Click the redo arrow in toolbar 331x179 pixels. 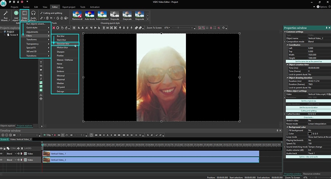[x=66, y=28]
